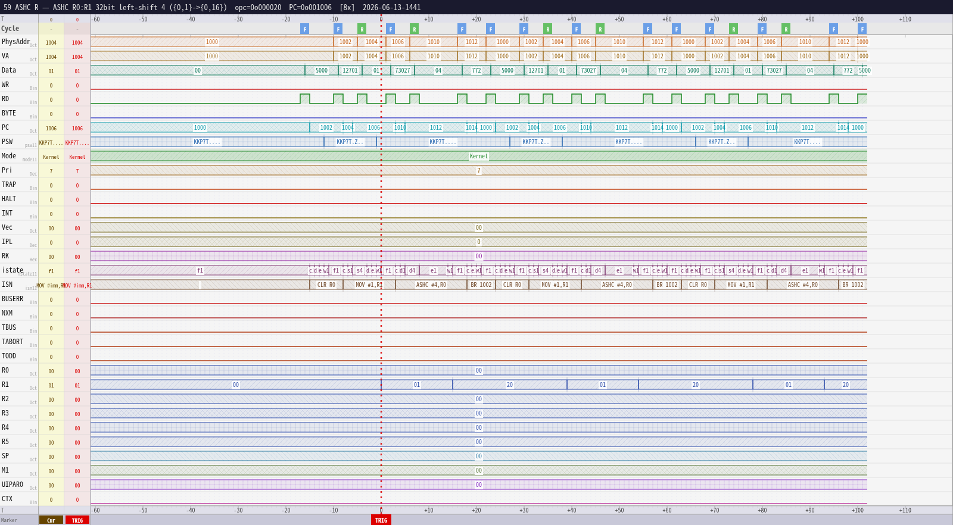Select the RD signal row label
The width and height of the screenshot is (953, 525).
click(x=5, y=99)
